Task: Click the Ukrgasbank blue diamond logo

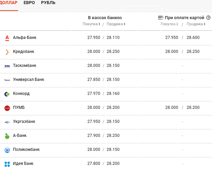Action: [x=7, y=122]
